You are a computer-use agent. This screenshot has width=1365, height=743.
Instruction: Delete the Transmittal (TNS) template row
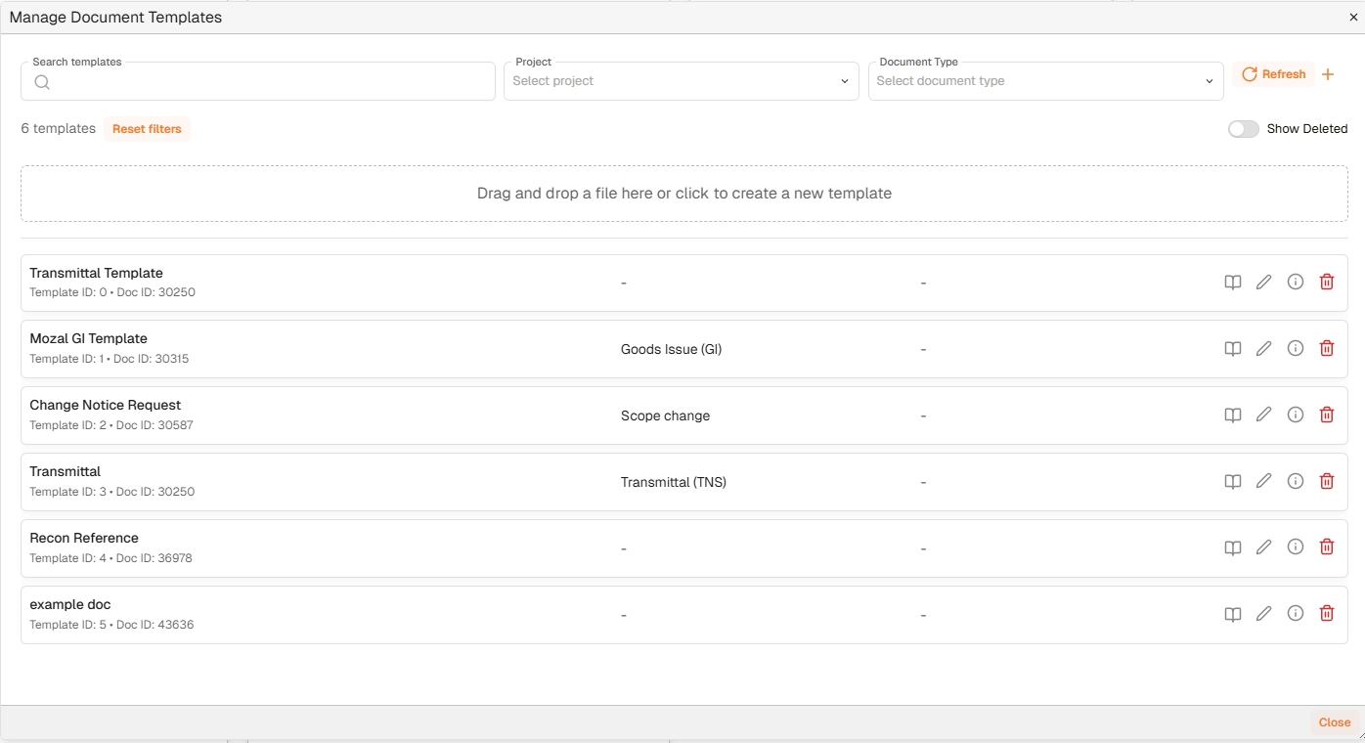click(x=1327, y=482)
